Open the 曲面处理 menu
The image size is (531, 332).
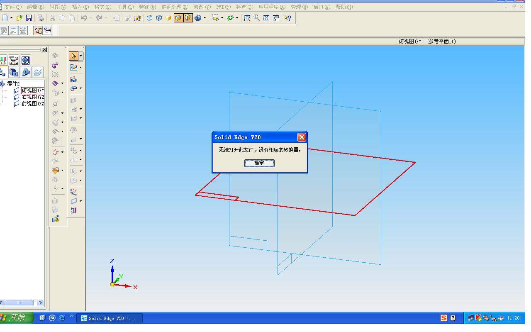pos(175,7)
